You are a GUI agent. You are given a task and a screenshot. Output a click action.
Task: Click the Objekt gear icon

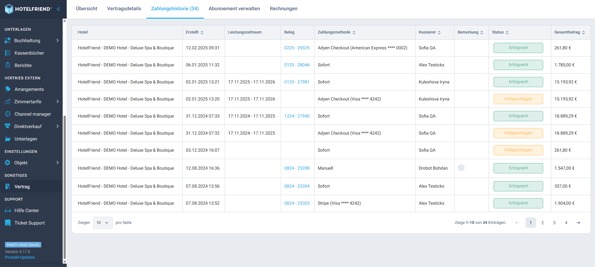click(8, 163)
